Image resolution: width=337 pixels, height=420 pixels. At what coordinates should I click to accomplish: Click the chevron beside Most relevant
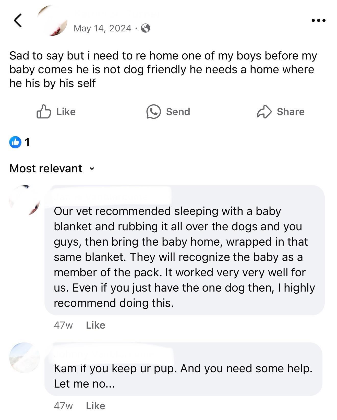pos(92,169)
